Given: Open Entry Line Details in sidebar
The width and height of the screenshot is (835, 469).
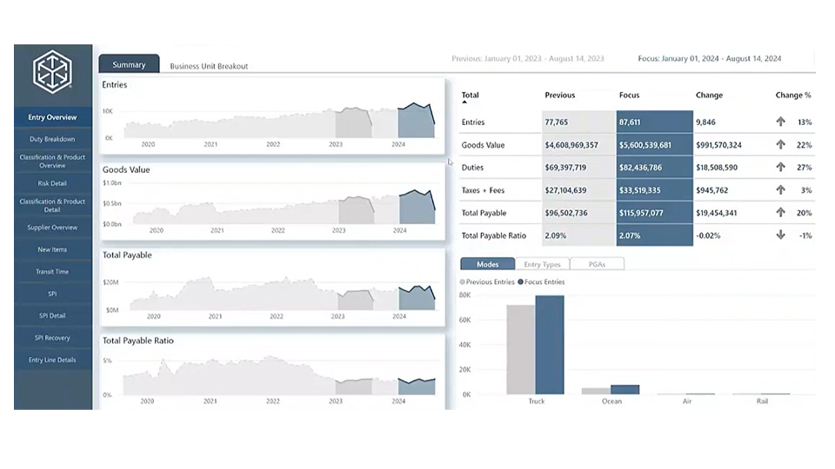Looking at the screenshot, I should pyautogui.click(x=52, y=360).
